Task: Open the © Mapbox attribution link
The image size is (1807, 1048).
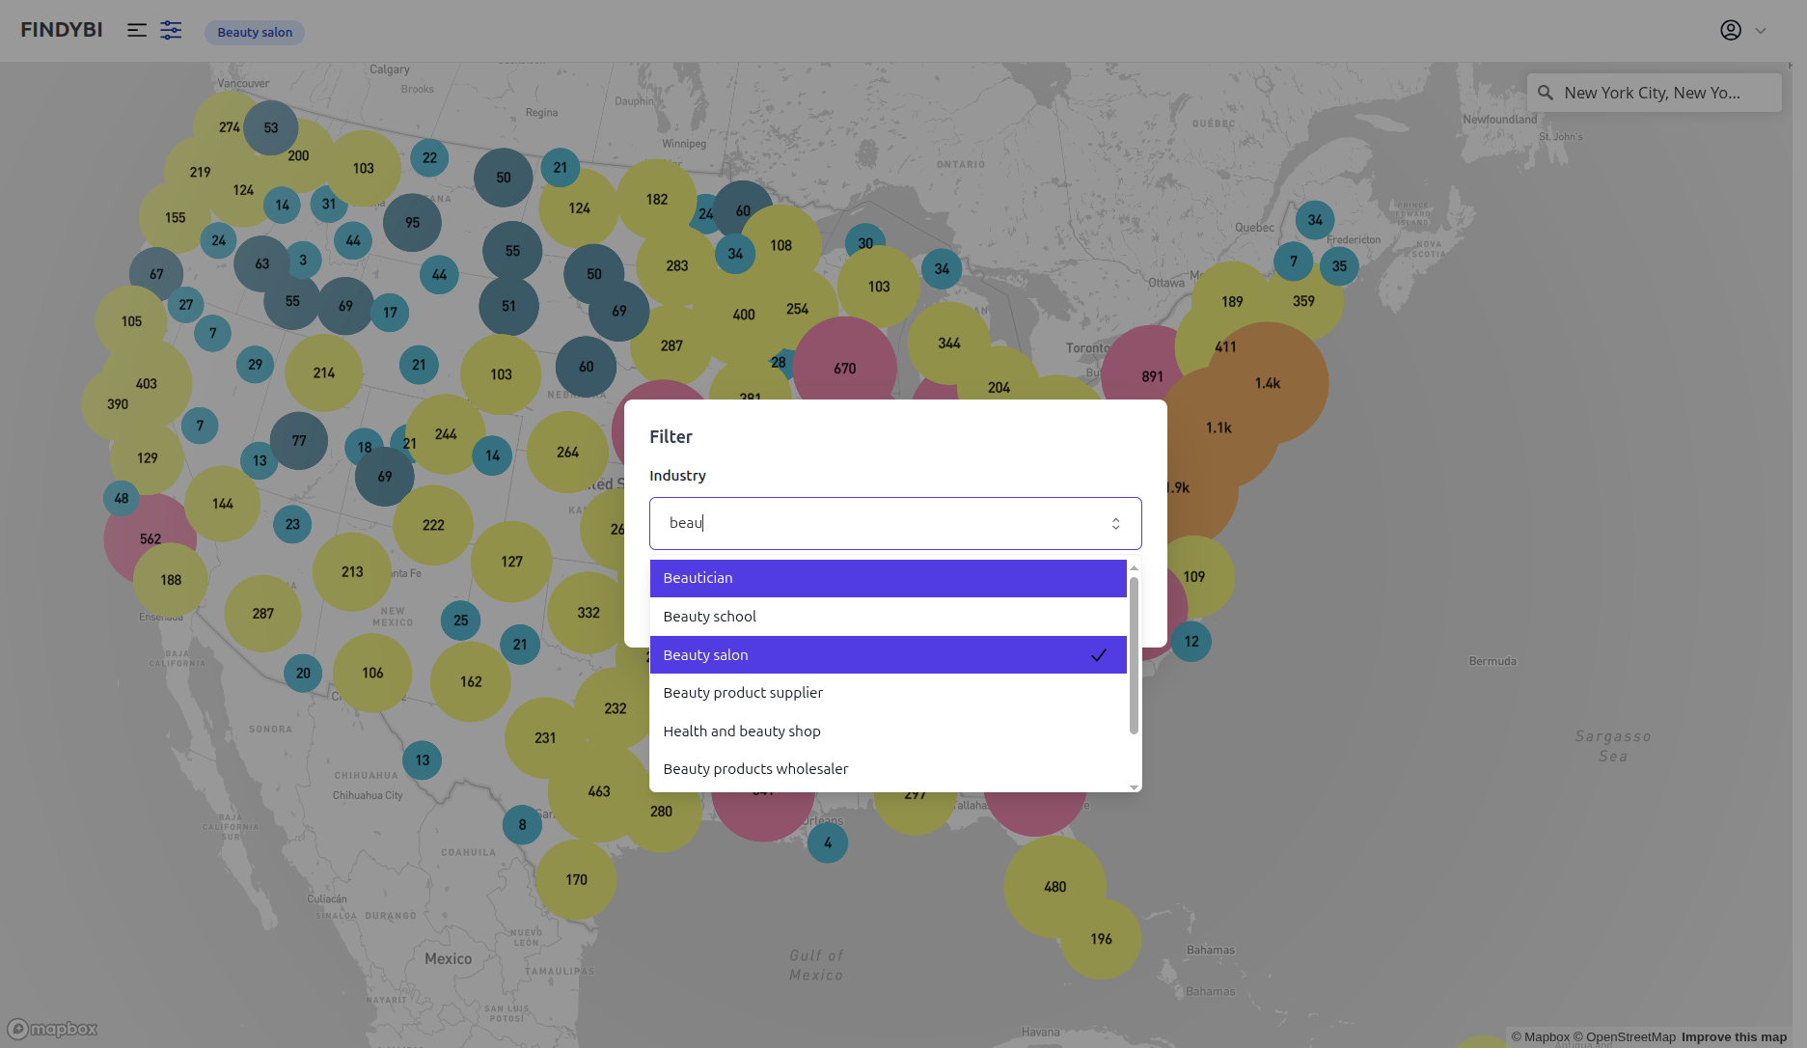Action: click(1541, 1037)
